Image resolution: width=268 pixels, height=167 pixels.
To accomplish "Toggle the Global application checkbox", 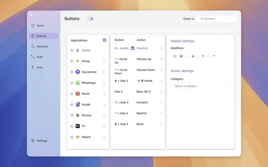I will tap(72, 50).
